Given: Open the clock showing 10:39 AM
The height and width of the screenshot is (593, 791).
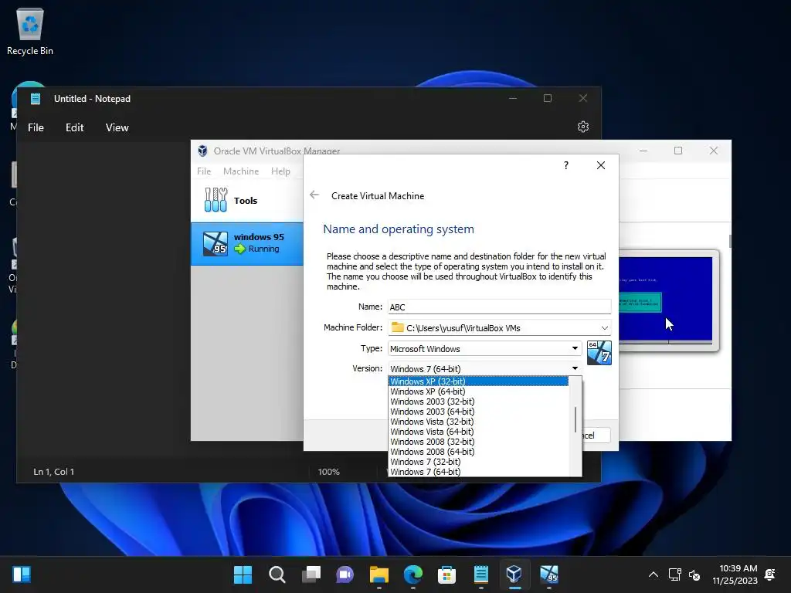Looking at the screenshot, I should 735,574.
